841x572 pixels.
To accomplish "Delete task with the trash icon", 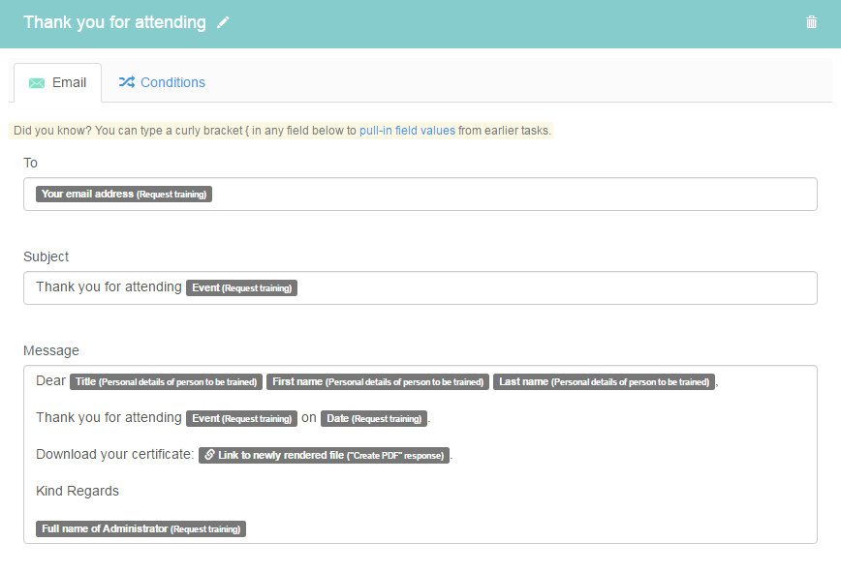I will pos(811,22).
